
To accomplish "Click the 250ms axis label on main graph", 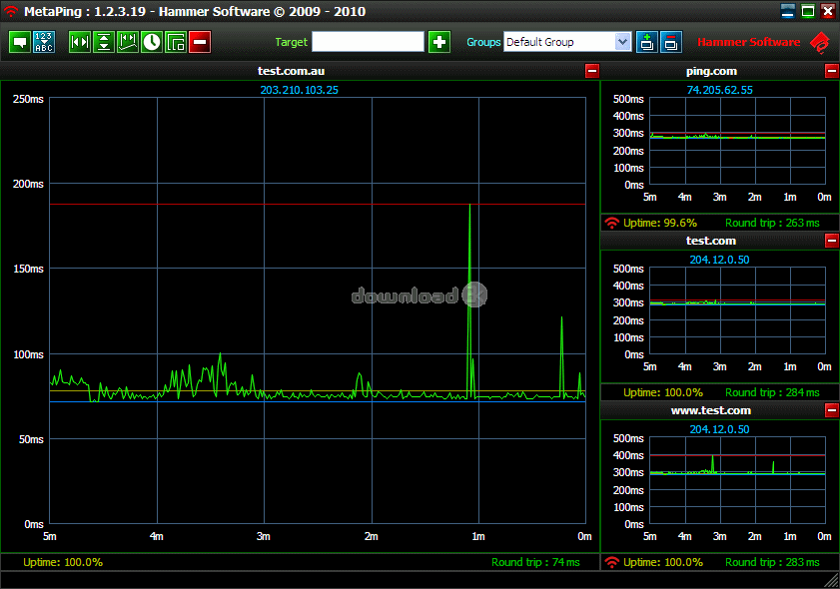I will point(28,99).
